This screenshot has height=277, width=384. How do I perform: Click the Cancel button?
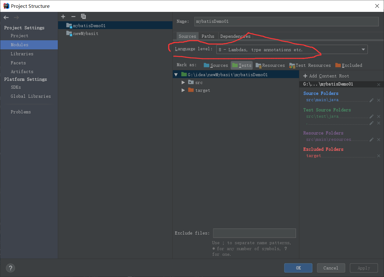(x=331, y=268)
